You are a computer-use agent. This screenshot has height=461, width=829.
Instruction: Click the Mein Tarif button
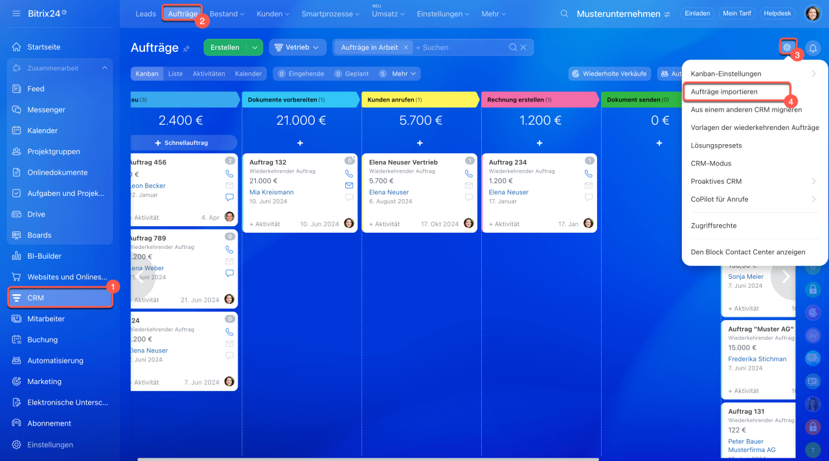[737, 14]
